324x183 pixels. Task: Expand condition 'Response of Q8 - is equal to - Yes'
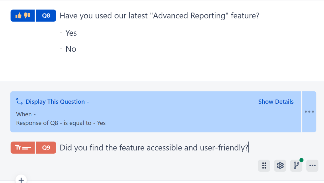pyautogui.click(x=61, y=123)
